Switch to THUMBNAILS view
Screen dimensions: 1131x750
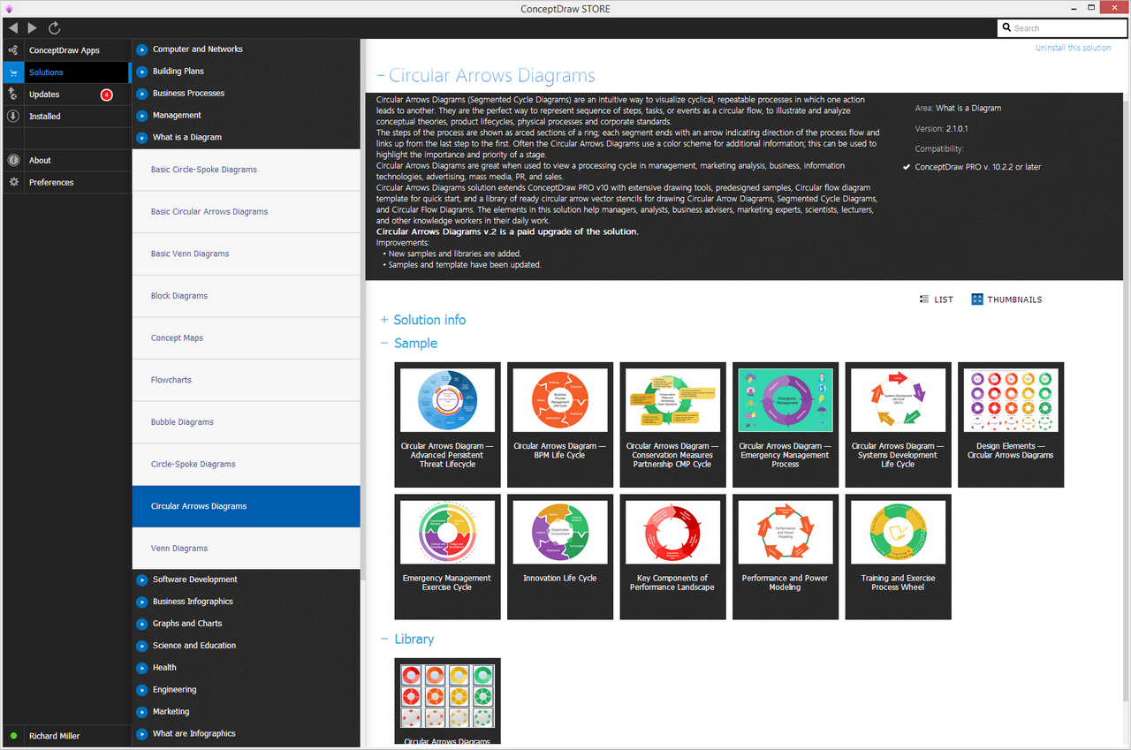pyautogui.click(x=1006, y=299)
